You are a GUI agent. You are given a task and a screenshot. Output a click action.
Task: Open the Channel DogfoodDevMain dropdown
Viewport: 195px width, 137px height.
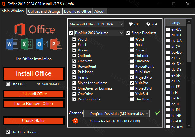[117, 113]
